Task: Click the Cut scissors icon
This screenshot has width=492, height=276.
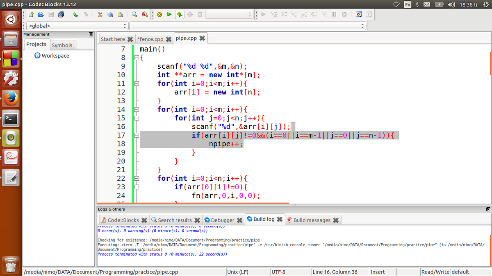Action: point(100,14)
